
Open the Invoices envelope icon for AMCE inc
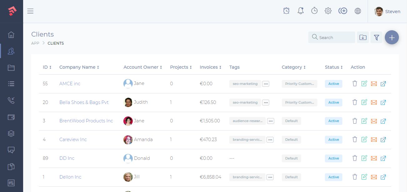(374, 84)
